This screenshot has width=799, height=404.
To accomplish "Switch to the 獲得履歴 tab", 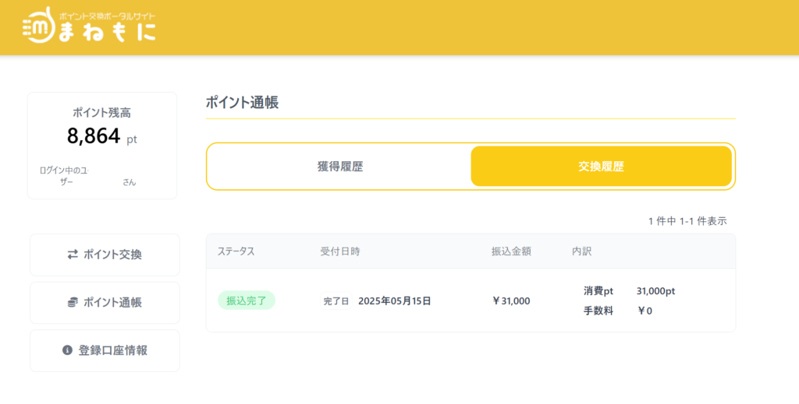I will click(340, 166).
